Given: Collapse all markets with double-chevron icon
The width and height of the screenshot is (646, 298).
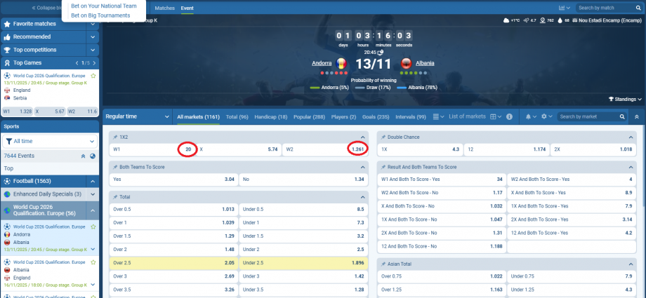Looking at the screenshot, I should click(637, 117).
